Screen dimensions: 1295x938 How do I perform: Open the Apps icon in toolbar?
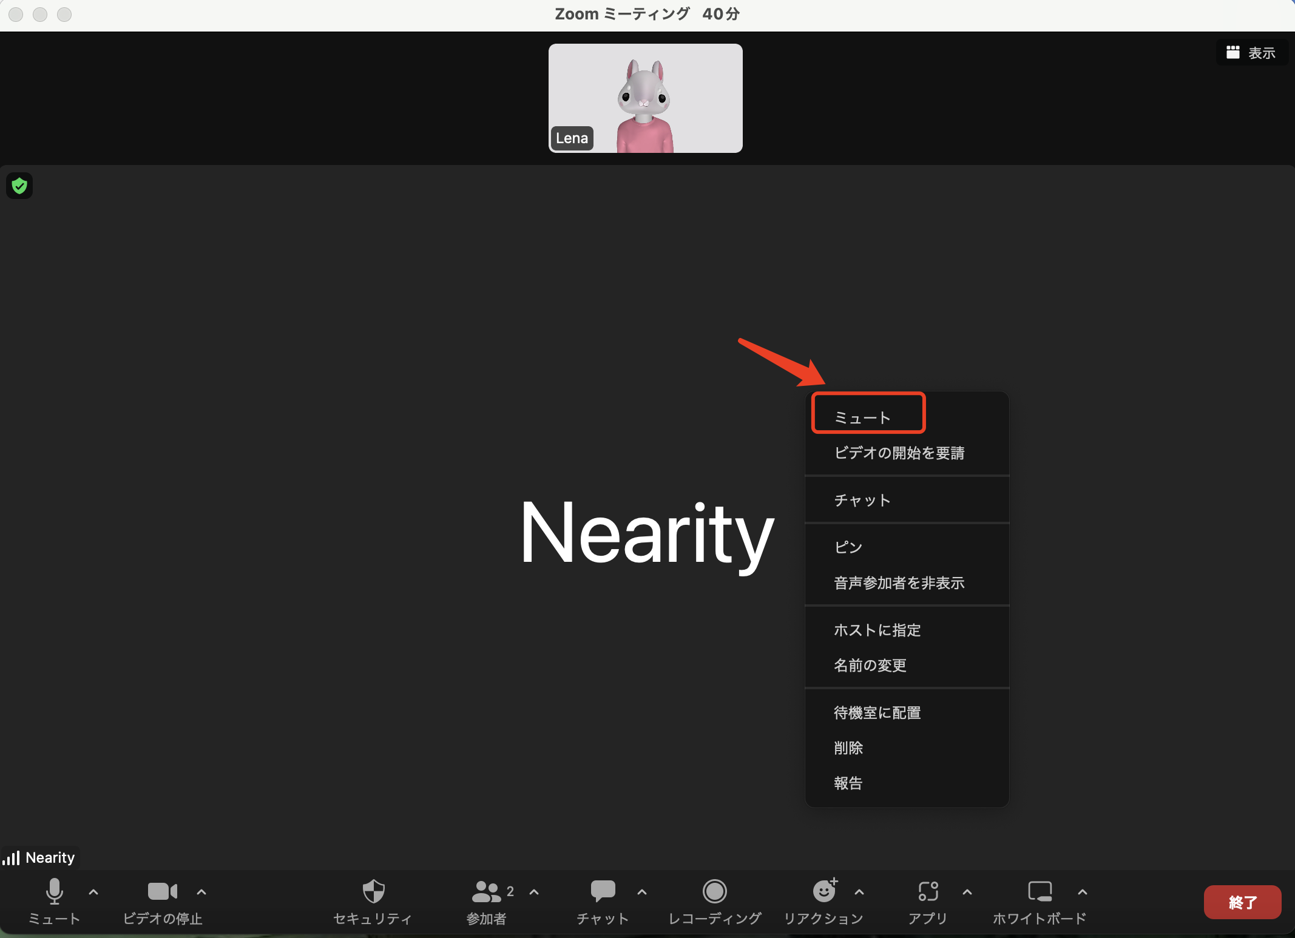(928, 891)
